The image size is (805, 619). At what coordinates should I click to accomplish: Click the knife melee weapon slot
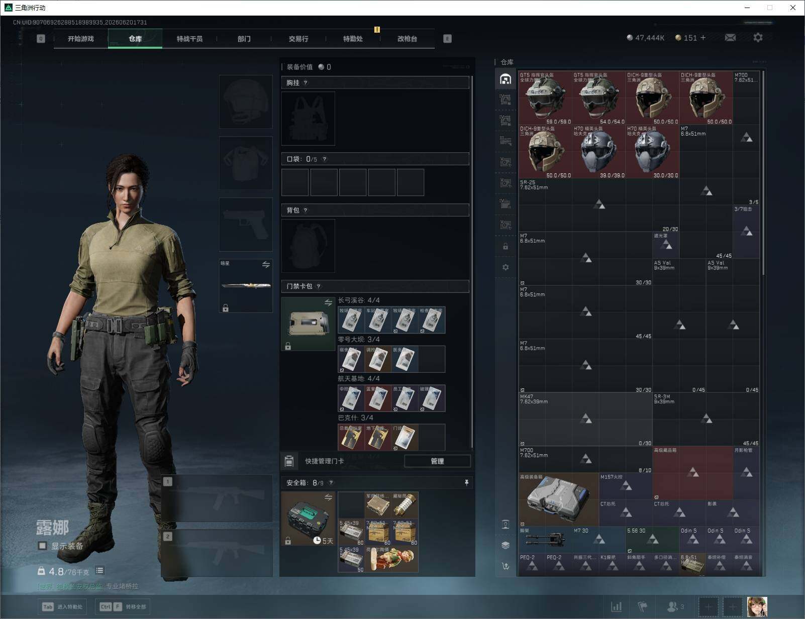246,285
